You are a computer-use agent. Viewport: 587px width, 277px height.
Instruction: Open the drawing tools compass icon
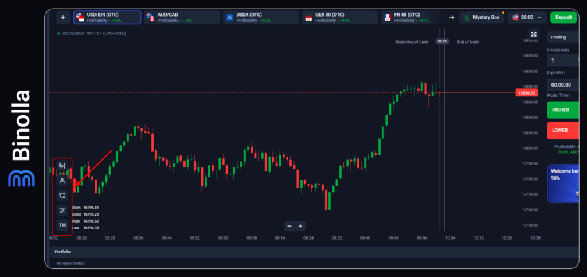62,181
